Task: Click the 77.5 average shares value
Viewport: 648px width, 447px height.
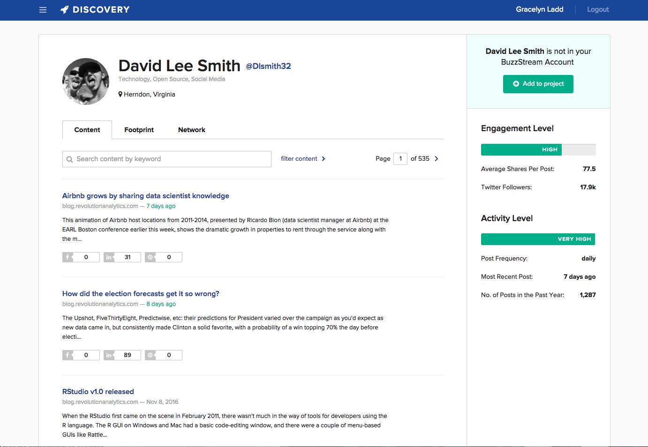Action: coord(589,169)
